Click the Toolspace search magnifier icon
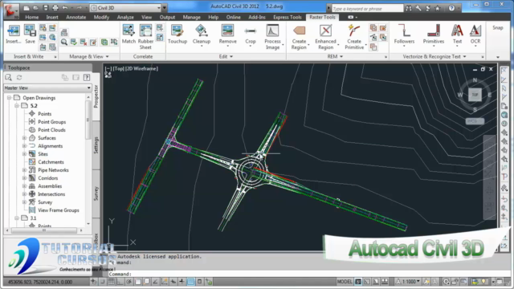Viewport: 514px width, 289px height. pyautogui.click(x=9, y=77)
